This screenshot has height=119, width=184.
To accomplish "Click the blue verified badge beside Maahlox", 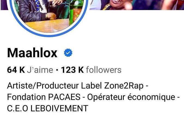I will coord(68,53).
